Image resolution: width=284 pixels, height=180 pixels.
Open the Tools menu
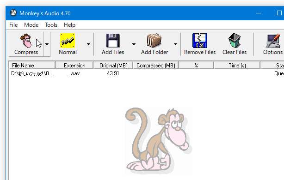51,25
